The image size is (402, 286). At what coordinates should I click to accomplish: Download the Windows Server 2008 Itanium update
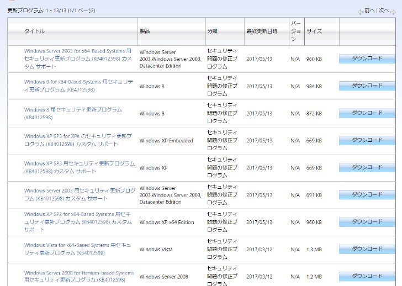[367, 276]
